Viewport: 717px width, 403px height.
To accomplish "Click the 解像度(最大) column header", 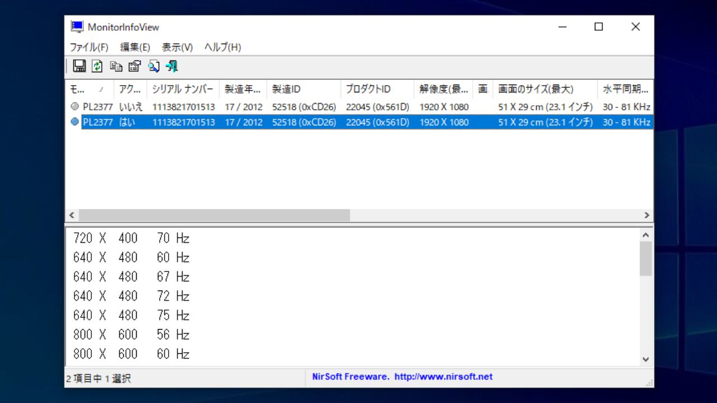I will tap(444, 89).
